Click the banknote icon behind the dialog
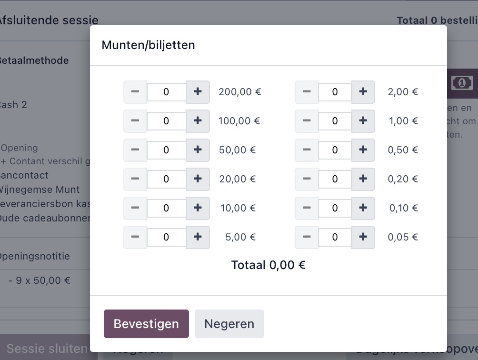Viewport: 478px width, 360px height. pos(462,83)
